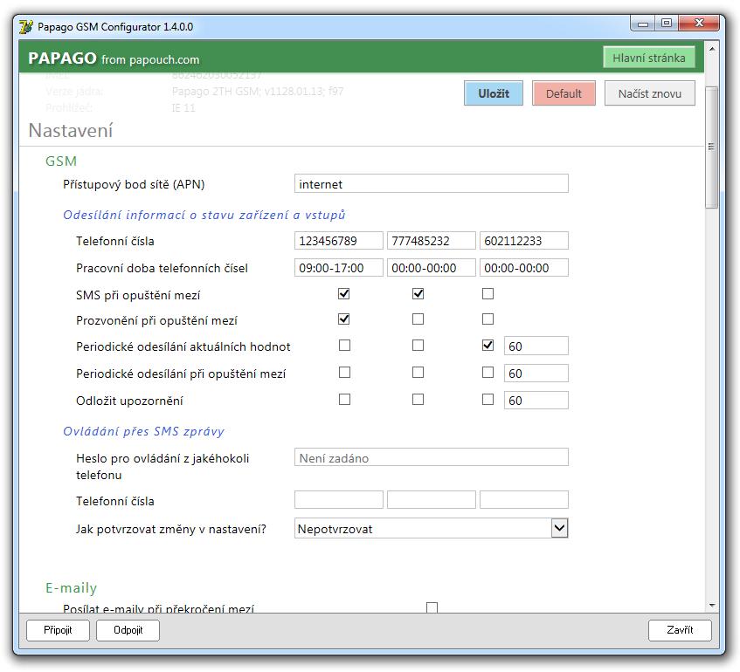Open the Nepotvrzovat confirmation dropdown

[x=431, y=528]
